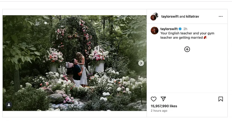Click the 2h timestamp near caption

(185, 29)
